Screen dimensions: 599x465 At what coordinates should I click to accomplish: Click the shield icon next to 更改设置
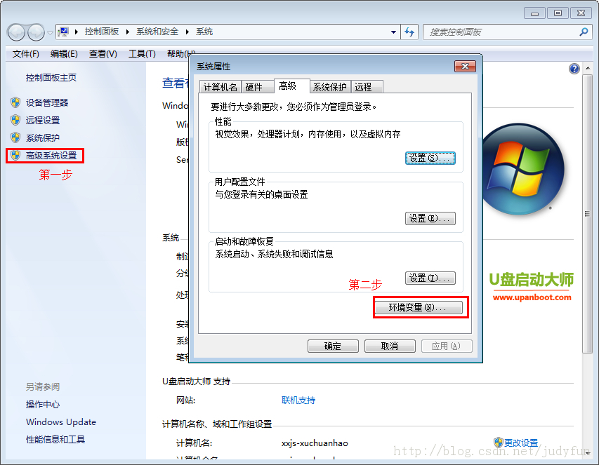coord(498,443)
